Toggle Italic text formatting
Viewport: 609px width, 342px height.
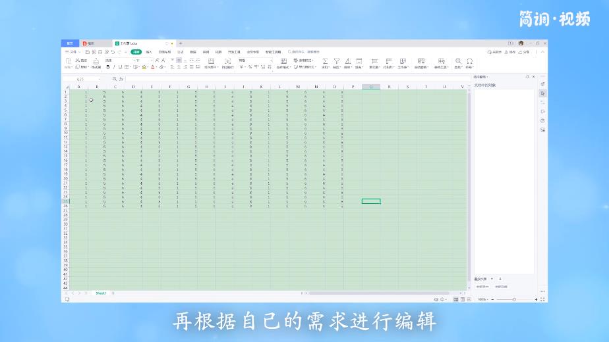point(113,67)
